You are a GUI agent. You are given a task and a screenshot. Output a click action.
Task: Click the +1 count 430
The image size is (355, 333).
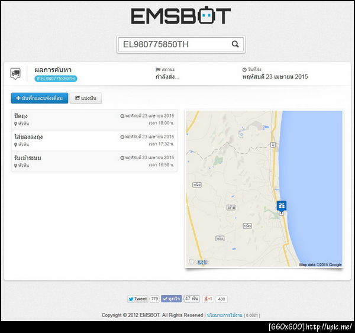(x=221, y=299)
